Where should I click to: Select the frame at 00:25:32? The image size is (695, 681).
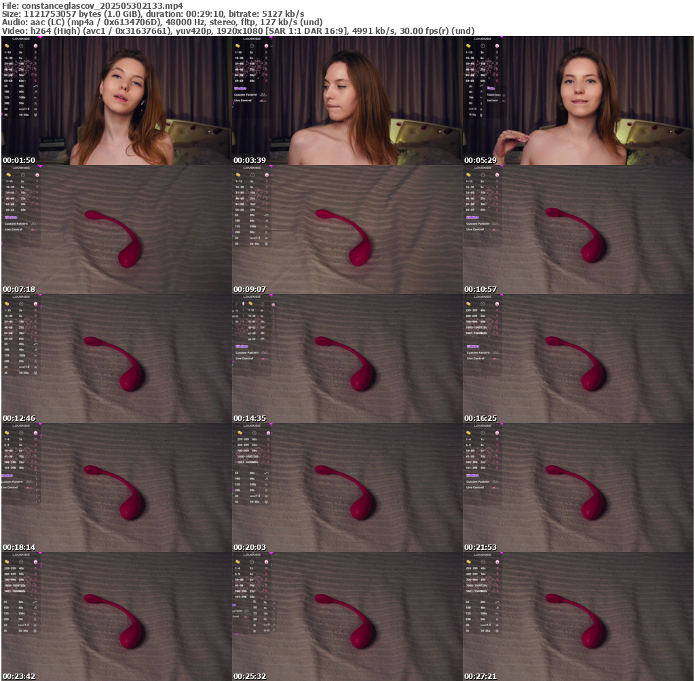tap(347, 616)
